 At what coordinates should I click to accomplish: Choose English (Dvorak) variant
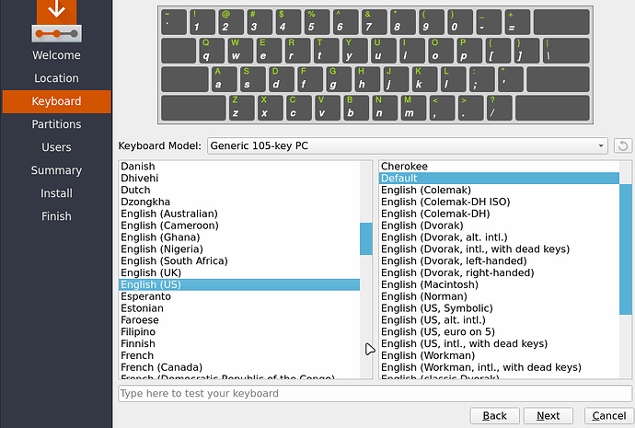499,226
